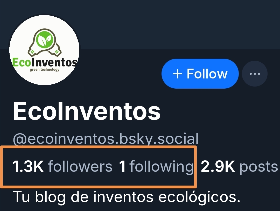Follow the EcoInventos account
The height and width of the screenshot is (211, 280).
coord(200,74)
